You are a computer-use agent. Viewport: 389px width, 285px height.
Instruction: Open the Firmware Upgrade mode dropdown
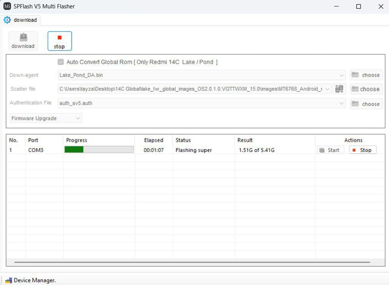[x=78, y=118]
